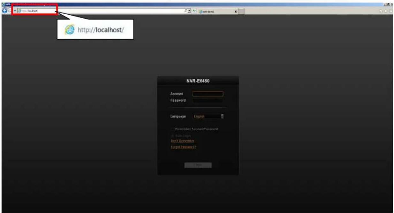Click the Don't Remember link
The image size is (394, 213).
(x=182, y=141)
